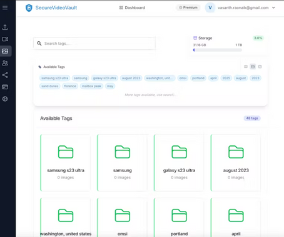Viewport: 284px width, 237px height.
Task: Select the images gallery sidebar icon
Action: [x=5, y=51]
